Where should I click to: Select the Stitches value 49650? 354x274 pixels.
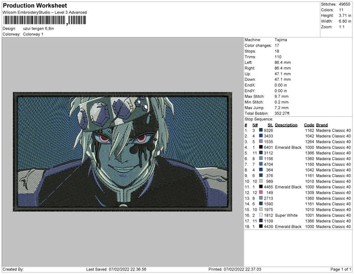click(345, 4)
